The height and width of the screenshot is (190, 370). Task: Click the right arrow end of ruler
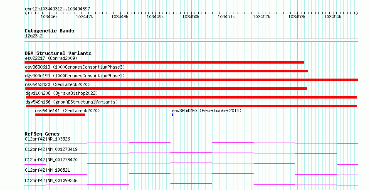pos(357,13)
